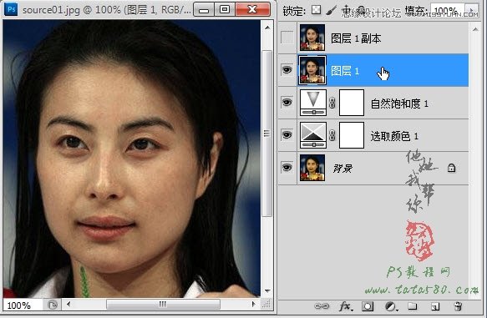Screen dimensions: 487x318
Task: Click the mask link icon on 自然饱和度 1
Action: (332, 103)
